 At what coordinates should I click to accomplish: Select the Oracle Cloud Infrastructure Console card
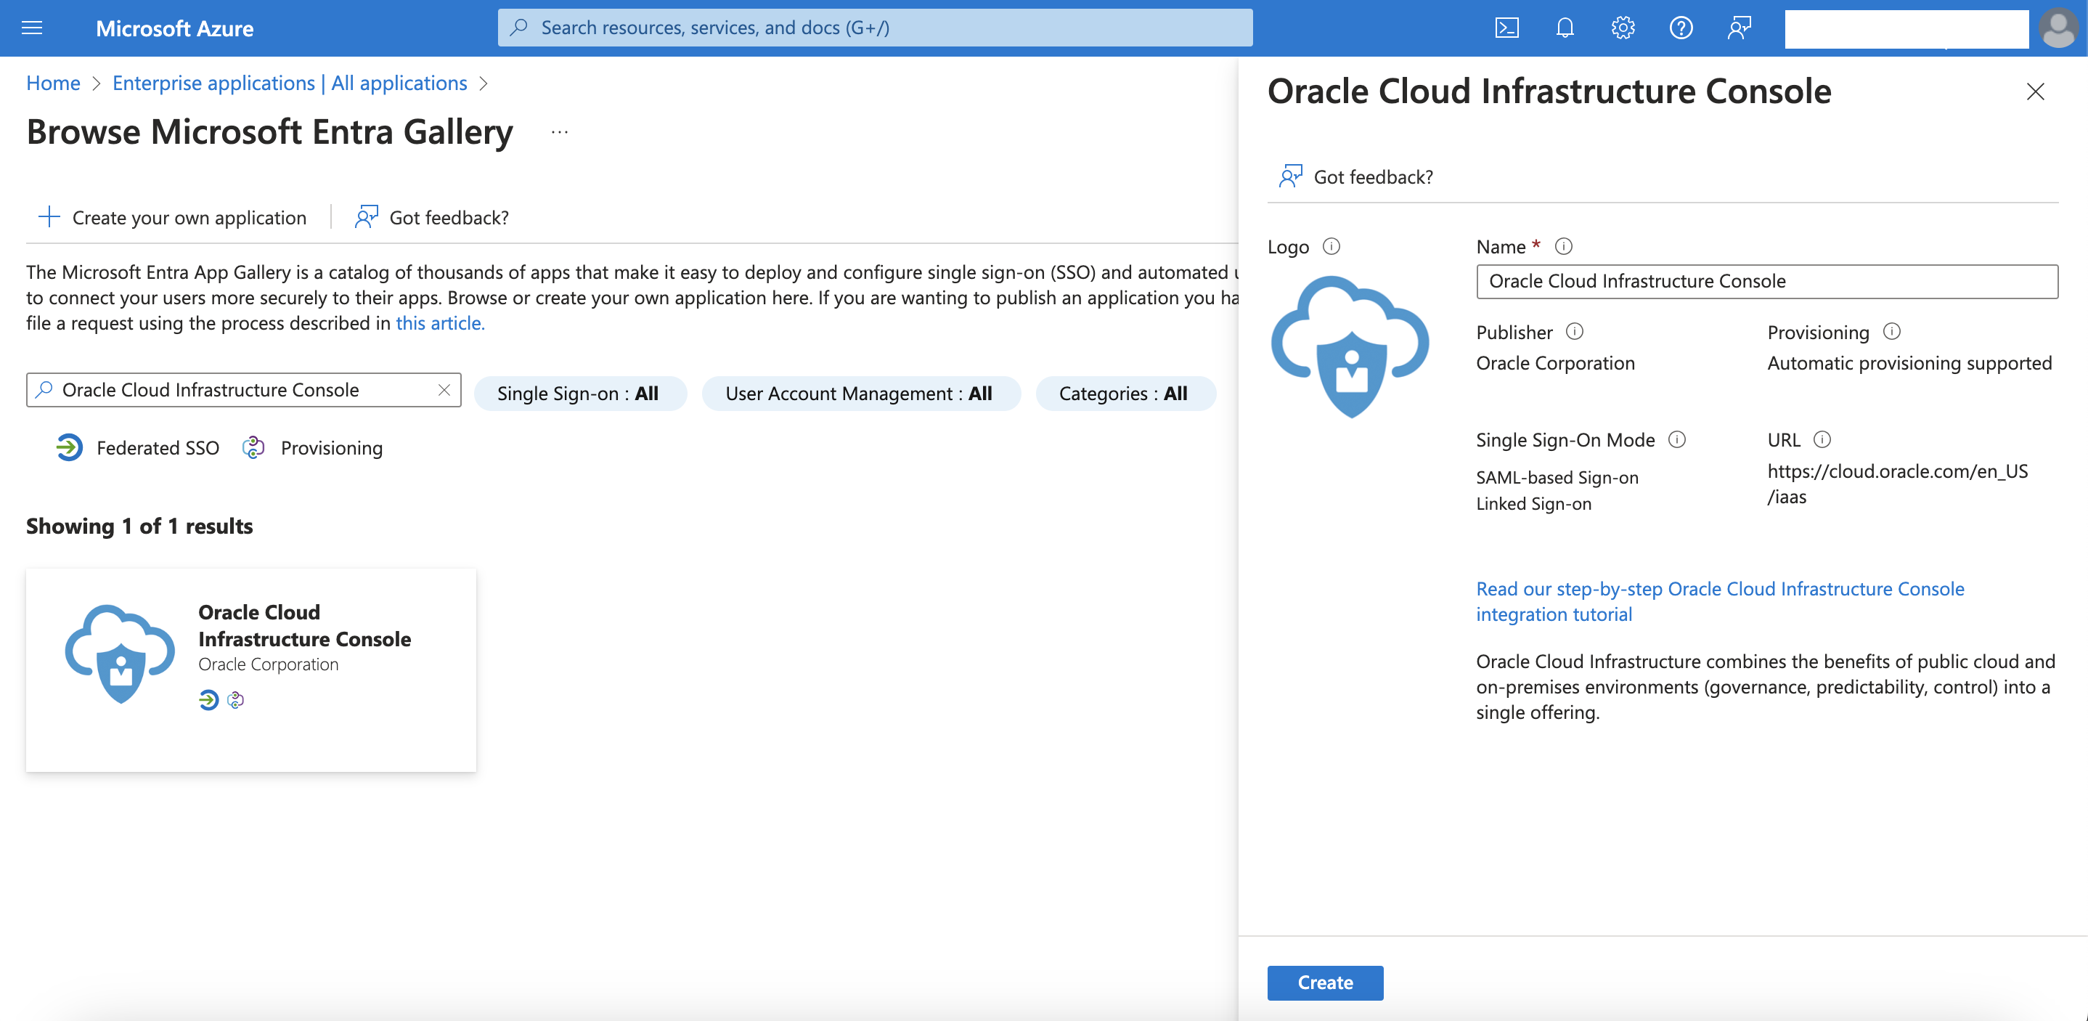point(250,669)
